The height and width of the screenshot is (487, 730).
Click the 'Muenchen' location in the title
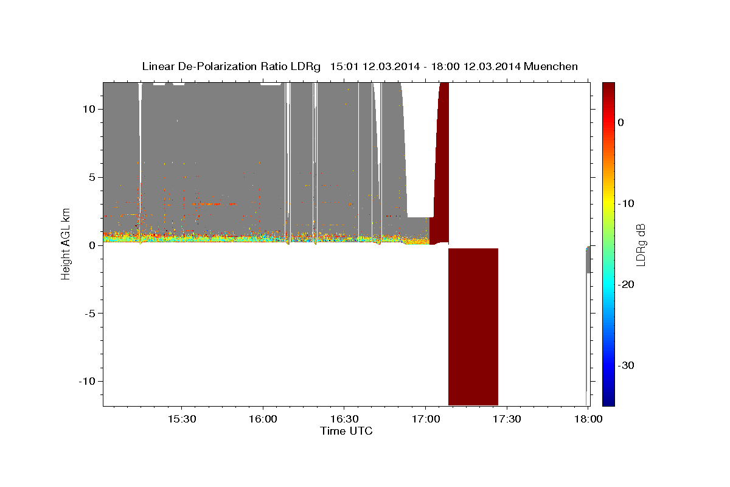coord(551,66)
